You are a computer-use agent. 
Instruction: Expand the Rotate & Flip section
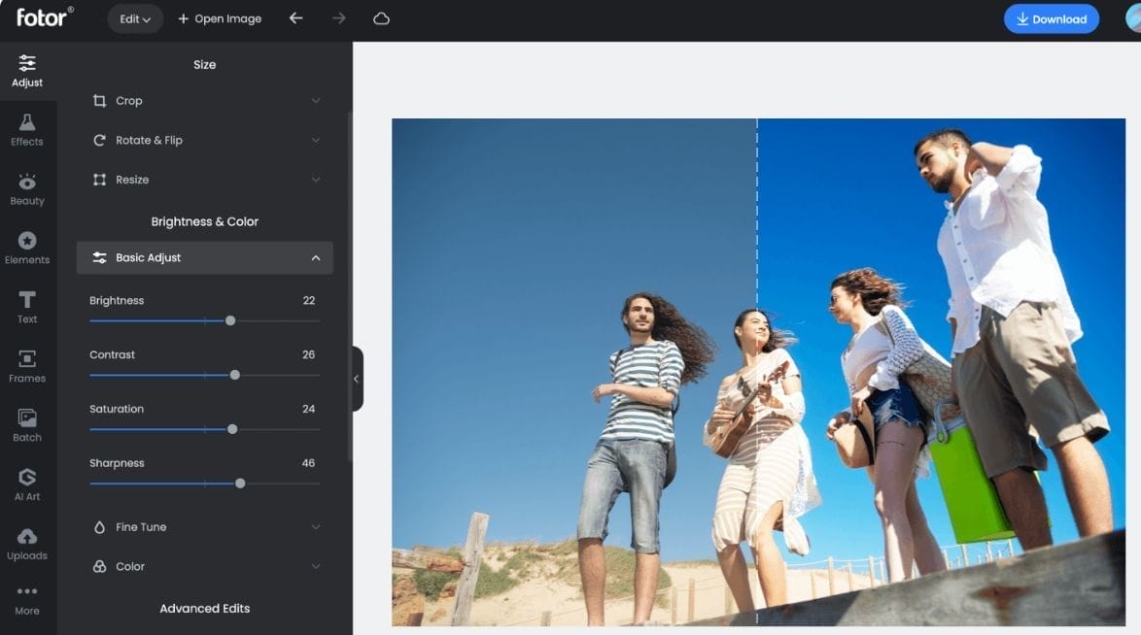[205, 141]
